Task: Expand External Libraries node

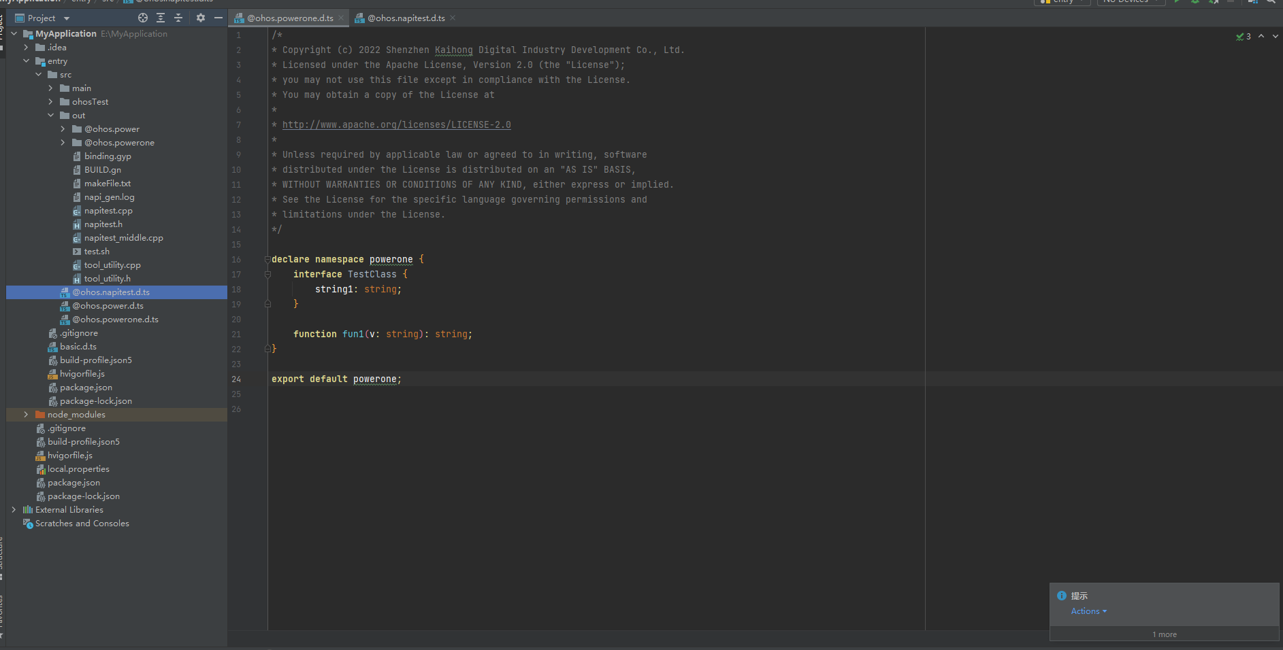Action: click(x=14, y=509)
